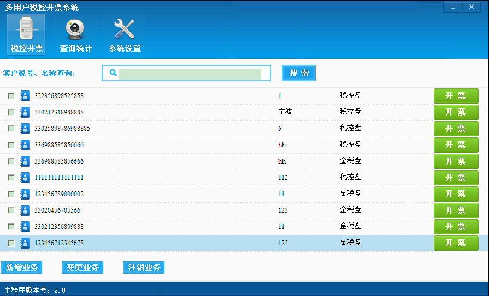Click contact icon for 123456712345678 row
This screenshot has width=489, height=296.
[x=25, y=243]
